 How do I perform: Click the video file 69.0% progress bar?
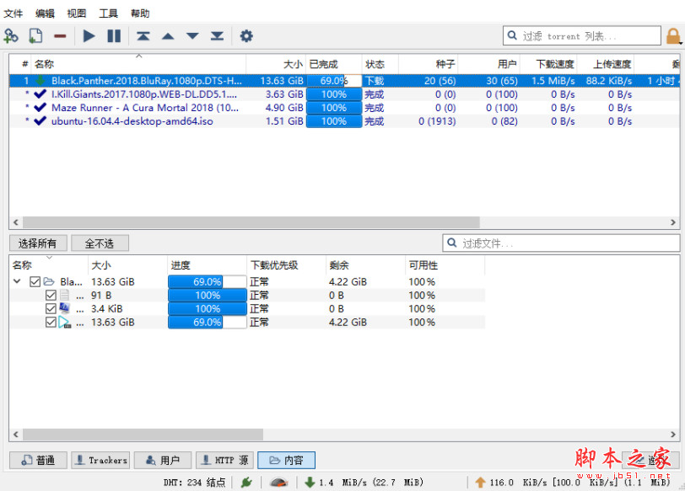click(x=208, y=323)
